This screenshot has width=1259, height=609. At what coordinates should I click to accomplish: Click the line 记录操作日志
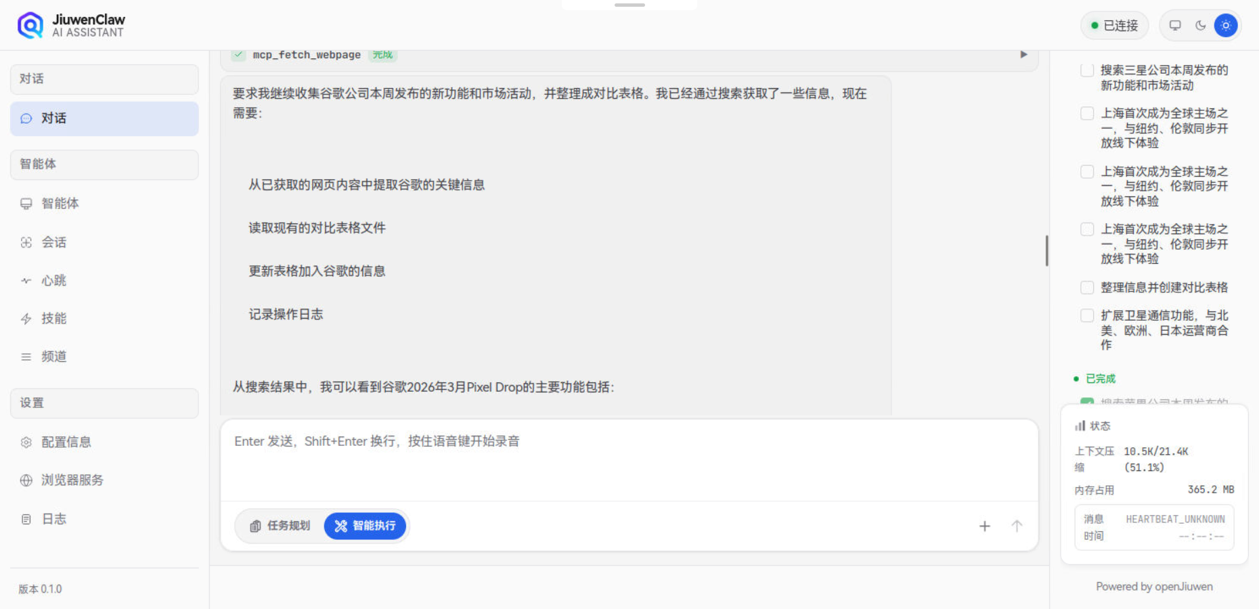tap(286, 315)
